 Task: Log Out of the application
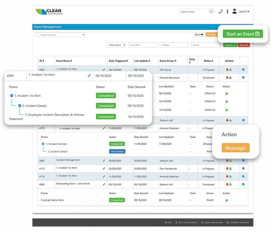coord(244,12)
